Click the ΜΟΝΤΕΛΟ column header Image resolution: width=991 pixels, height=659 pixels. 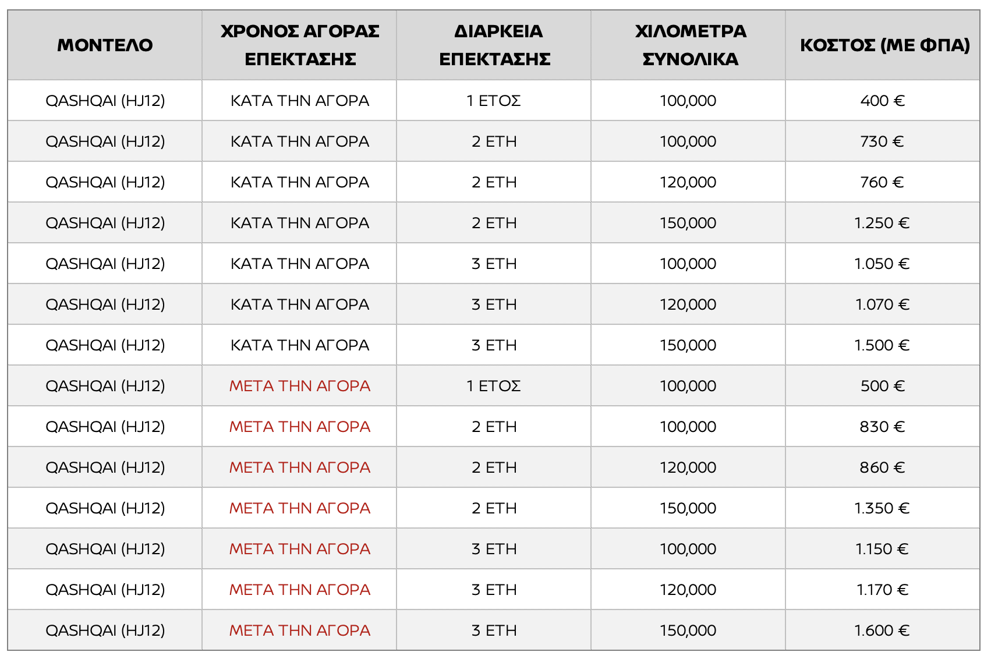coord(105,45)
